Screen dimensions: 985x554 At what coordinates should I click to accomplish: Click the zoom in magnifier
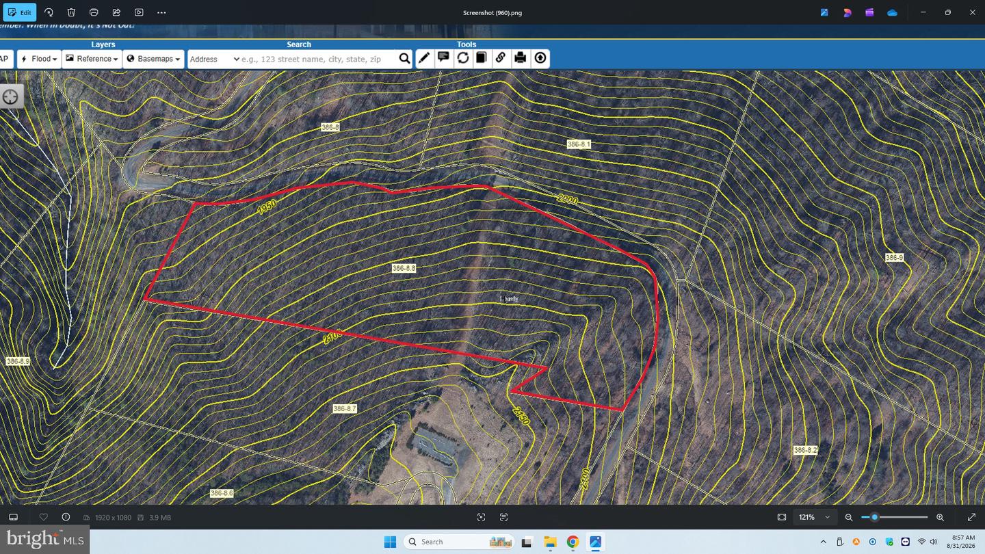[940, 518]
